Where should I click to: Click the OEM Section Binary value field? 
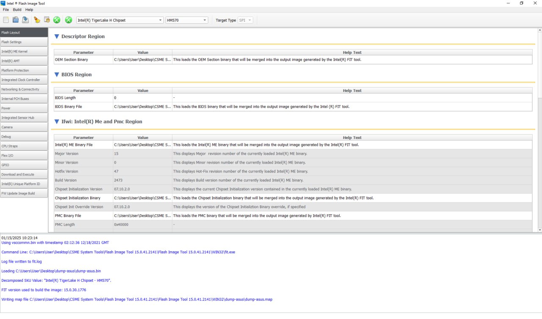tap(142, 60)
